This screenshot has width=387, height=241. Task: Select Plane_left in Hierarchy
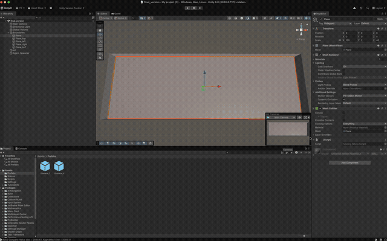pyautogui.click(x=21, y=42)
